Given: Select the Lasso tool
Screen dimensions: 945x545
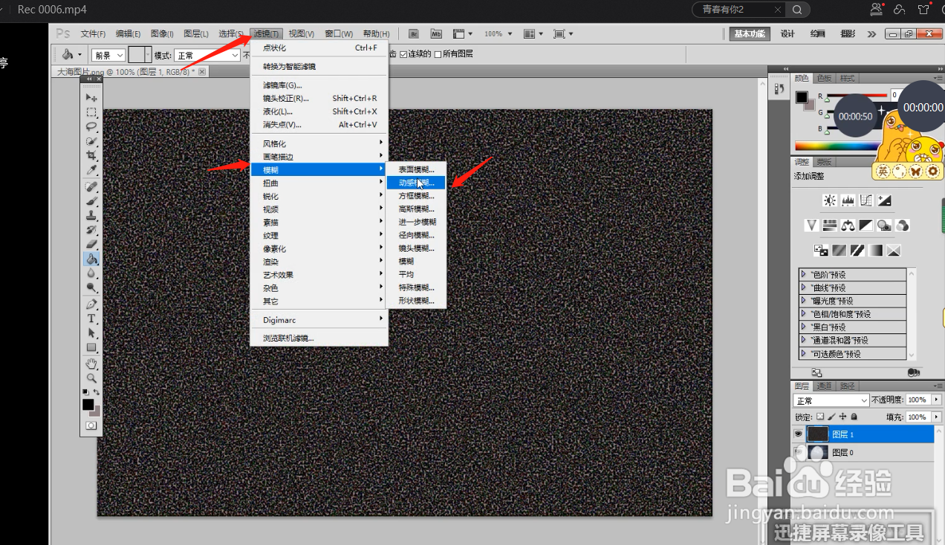Looking at the screenshot, I should click(91, 126).
